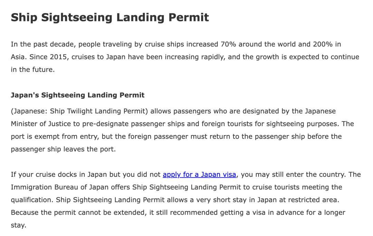Click the text '(Japanese: Ship Twilight Landing Permit)'

[79, 111]
